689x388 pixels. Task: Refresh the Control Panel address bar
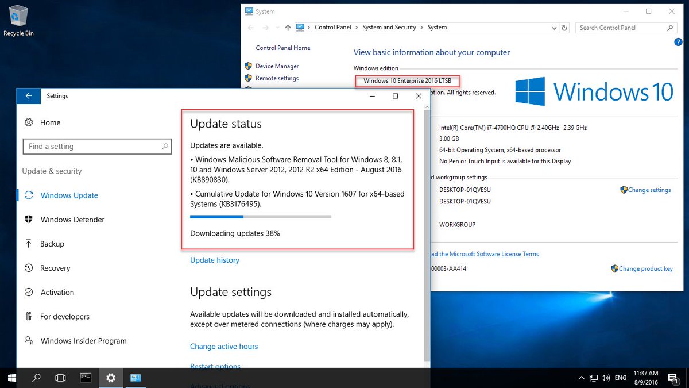point(564,28)
